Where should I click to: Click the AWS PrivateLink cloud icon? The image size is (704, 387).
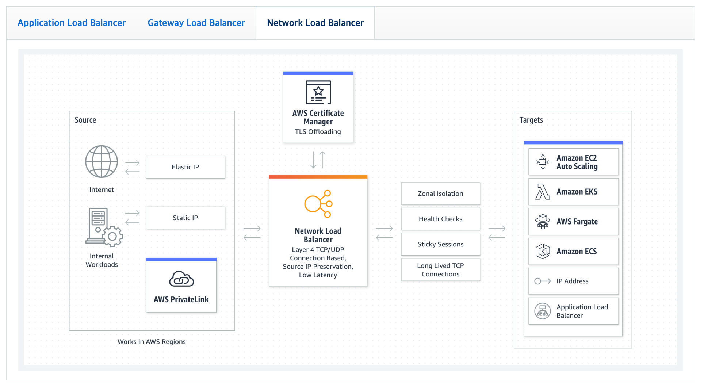point(181,279)
